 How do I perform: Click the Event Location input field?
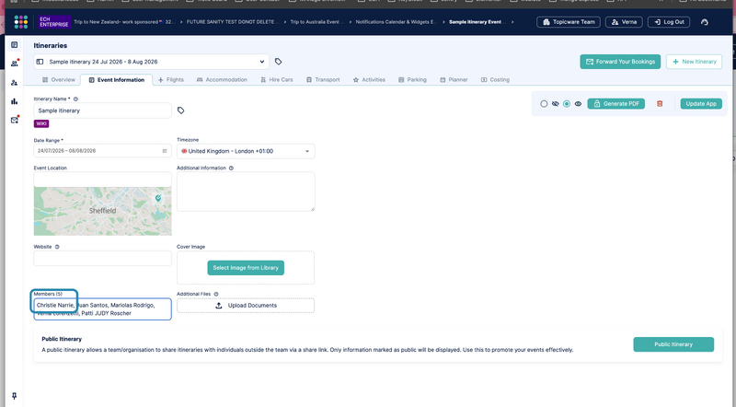[x=102, y=180]
